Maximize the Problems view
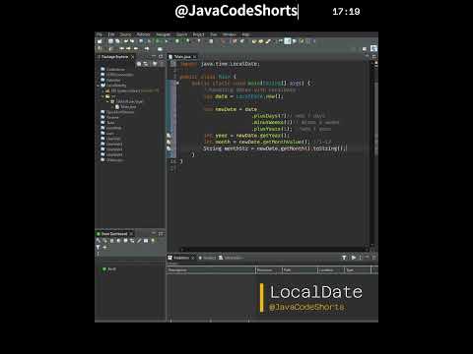This screenshot has width=473, height=354. pos(373,258)
